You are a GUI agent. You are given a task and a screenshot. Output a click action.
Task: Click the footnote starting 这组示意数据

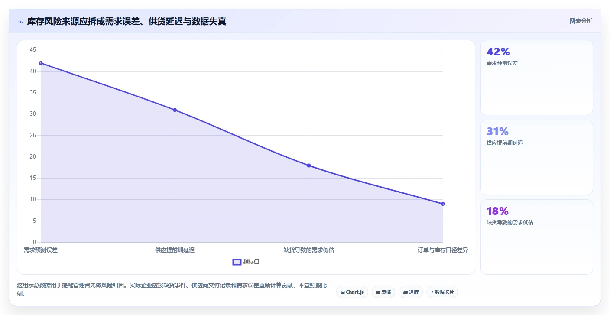coord(172,289)
